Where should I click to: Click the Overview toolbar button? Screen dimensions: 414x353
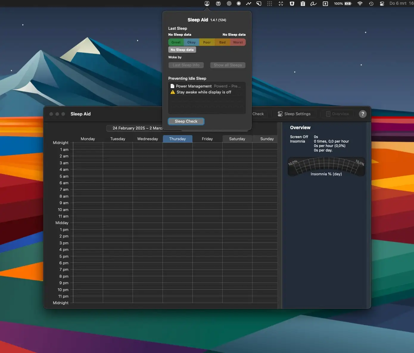[337, 114]
